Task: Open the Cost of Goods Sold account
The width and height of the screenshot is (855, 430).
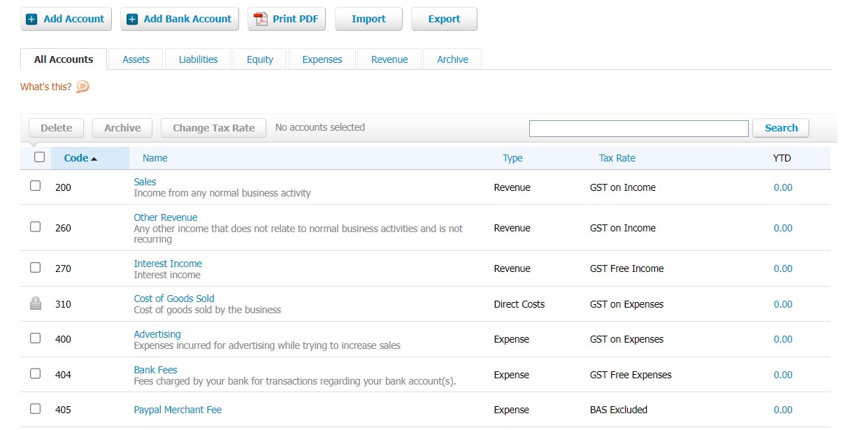Action: 174,299
